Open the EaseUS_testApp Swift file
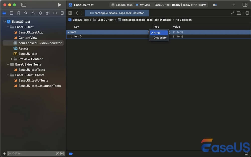251x157 pixels. coord(31,32)
